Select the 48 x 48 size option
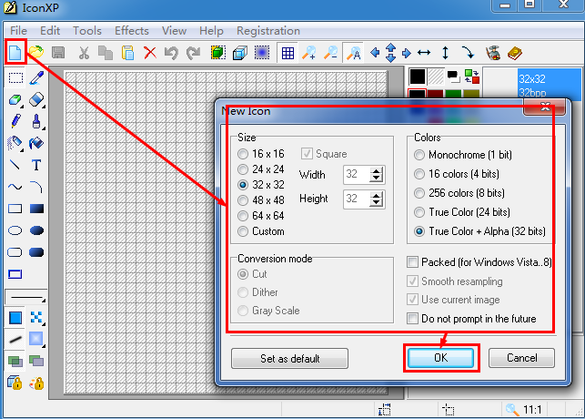The image size is (585, 419). point(261,200)
